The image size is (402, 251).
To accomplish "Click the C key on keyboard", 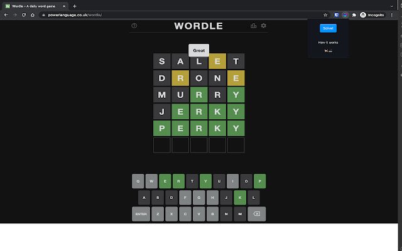I will [185, 214].
